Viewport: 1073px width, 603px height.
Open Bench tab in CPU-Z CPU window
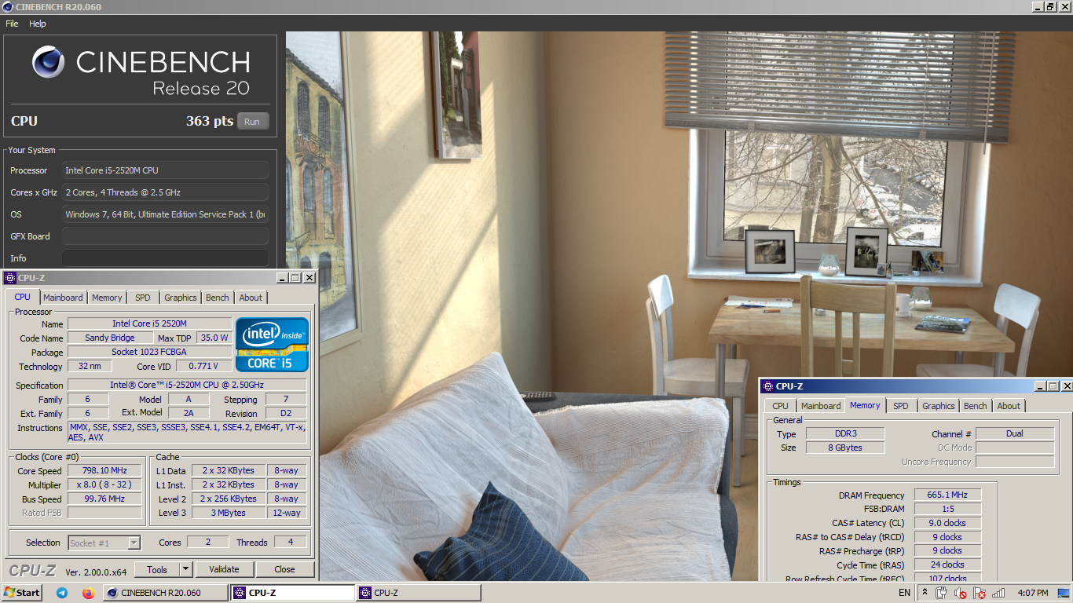tap(218, 298)
